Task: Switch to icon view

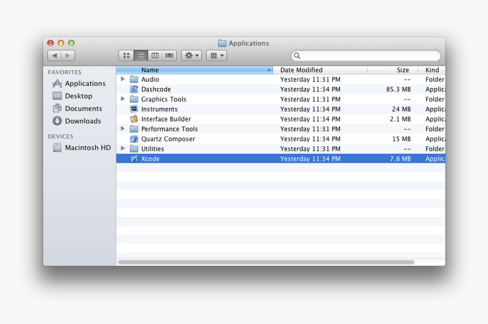Action: point(127,56)
